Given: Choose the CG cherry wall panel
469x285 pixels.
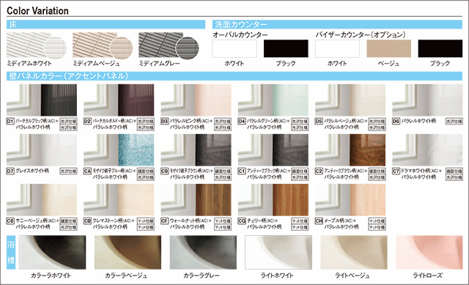Looking at the screenshot, I should (273, 200).
